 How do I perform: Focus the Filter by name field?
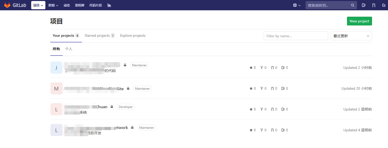tap(296, 36)
